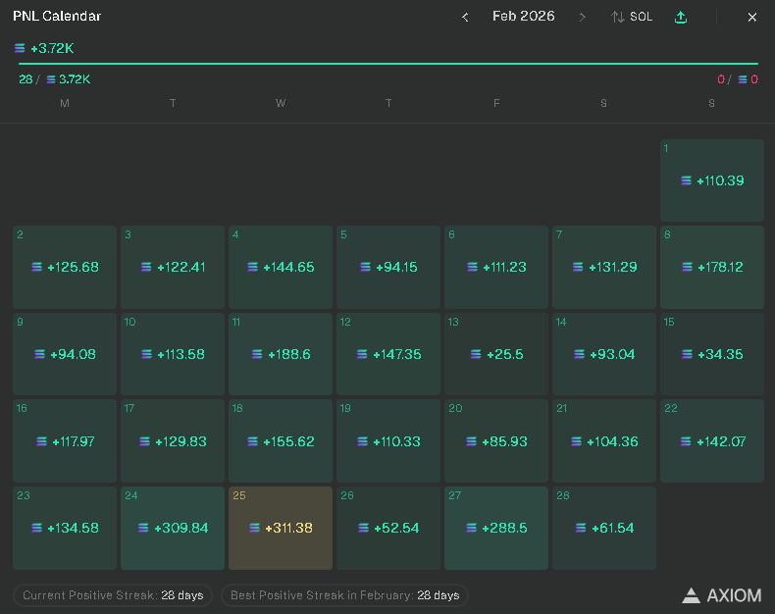Go to previous month arrow
The width and height of the screenshot is (775, 614).
[465, 18]
